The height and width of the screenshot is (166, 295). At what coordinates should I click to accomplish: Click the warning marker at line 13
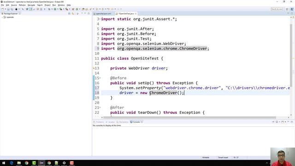point(94,68)
